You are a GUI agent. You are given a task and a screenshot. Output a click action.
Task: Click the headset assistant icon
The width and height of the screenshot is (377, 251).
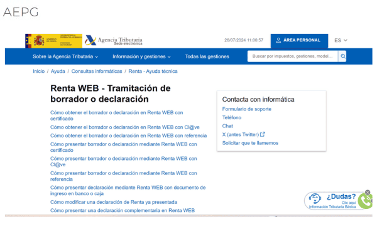point(315,199)
